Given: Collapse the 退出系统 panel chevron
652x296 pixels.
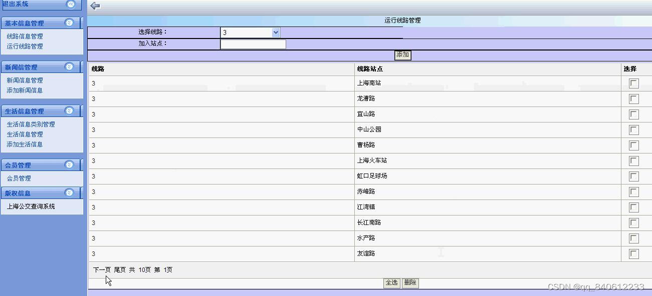Looking at the screenshot, I should coord(71,4).
